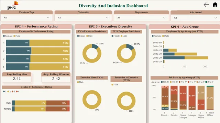Click the Avg Rating Men value 2.41
Screen dimensions: 220x123
tap(17, 79)
